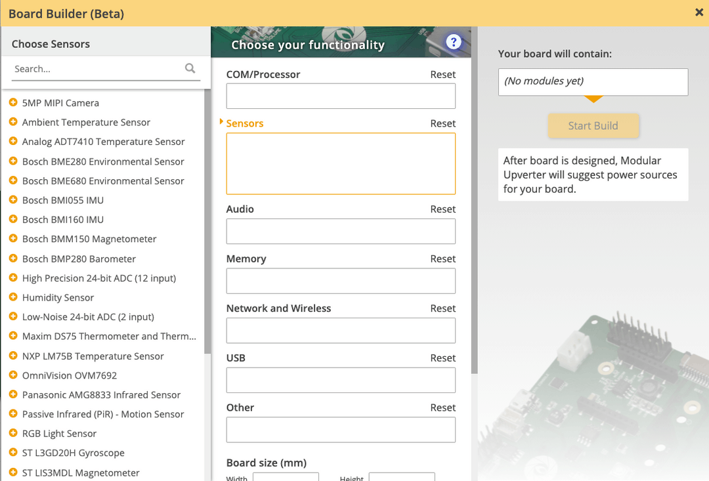709x481 pixels.
Task: Click the plus icon beside 5MP MIPI Camera
Action: tap(13, 103)
